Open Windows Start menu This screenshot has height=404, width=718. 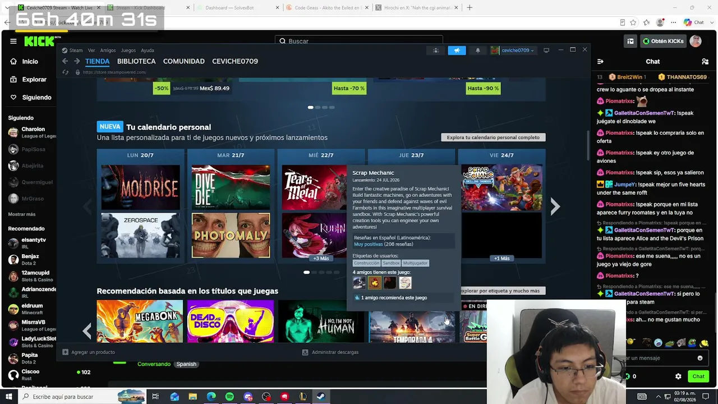coord(8,397)
